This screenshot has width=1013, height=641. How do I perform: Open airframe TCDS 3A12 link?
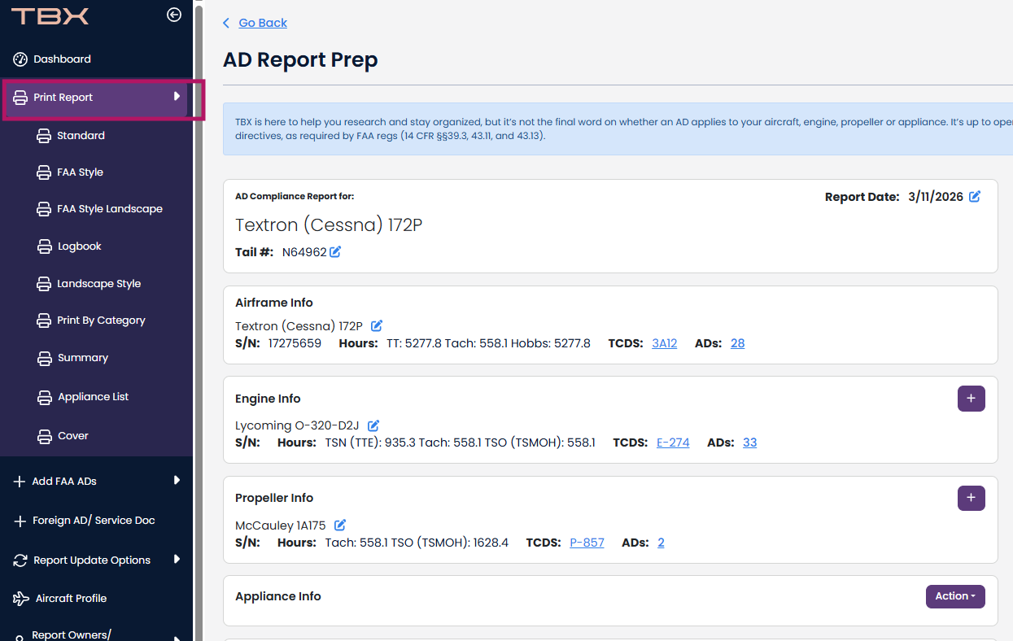(665, 343)
